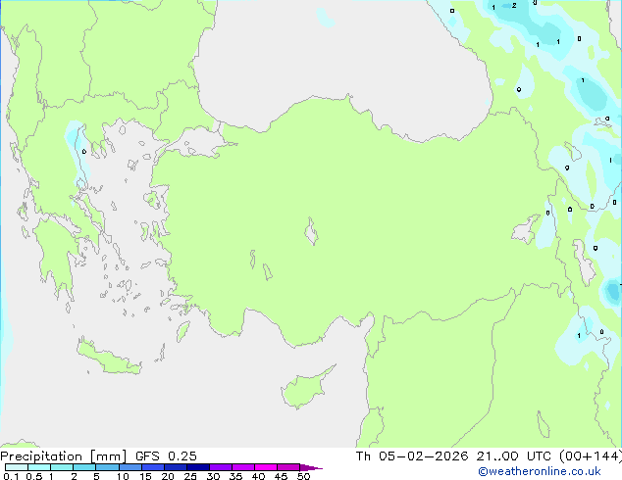Click the 35–40 mm legend color swatch
622x480 pixels.
point(243,467)
